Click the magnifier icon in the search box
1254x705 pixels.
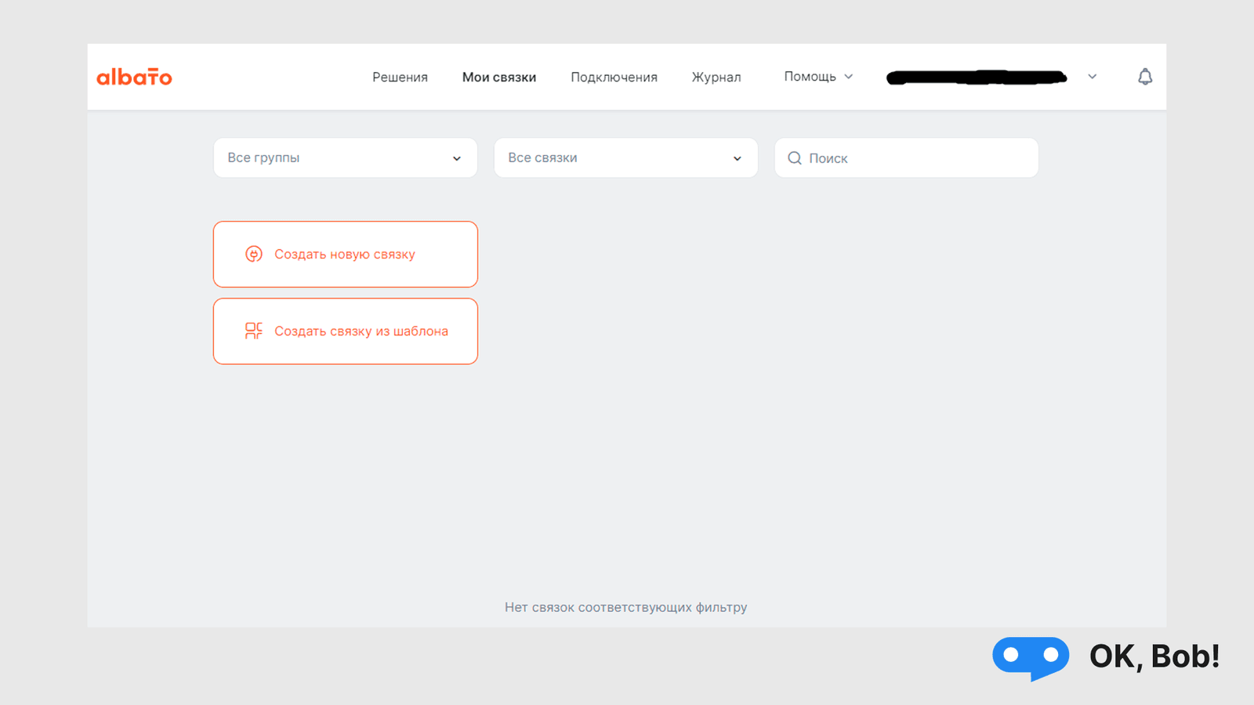pyautogui.click(x=794, y=158)
